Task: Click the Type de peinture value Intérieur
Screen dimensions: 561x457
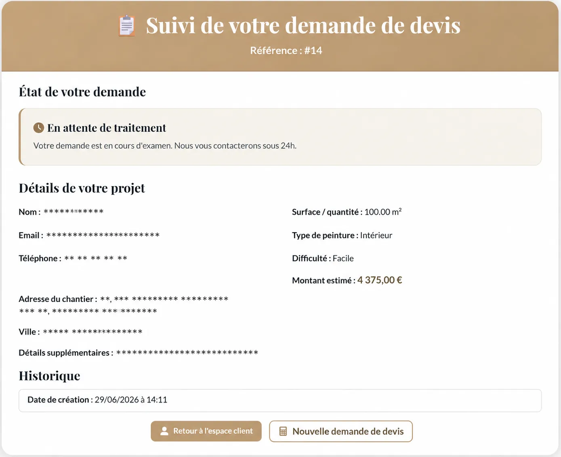Action: tap(376, 235)
